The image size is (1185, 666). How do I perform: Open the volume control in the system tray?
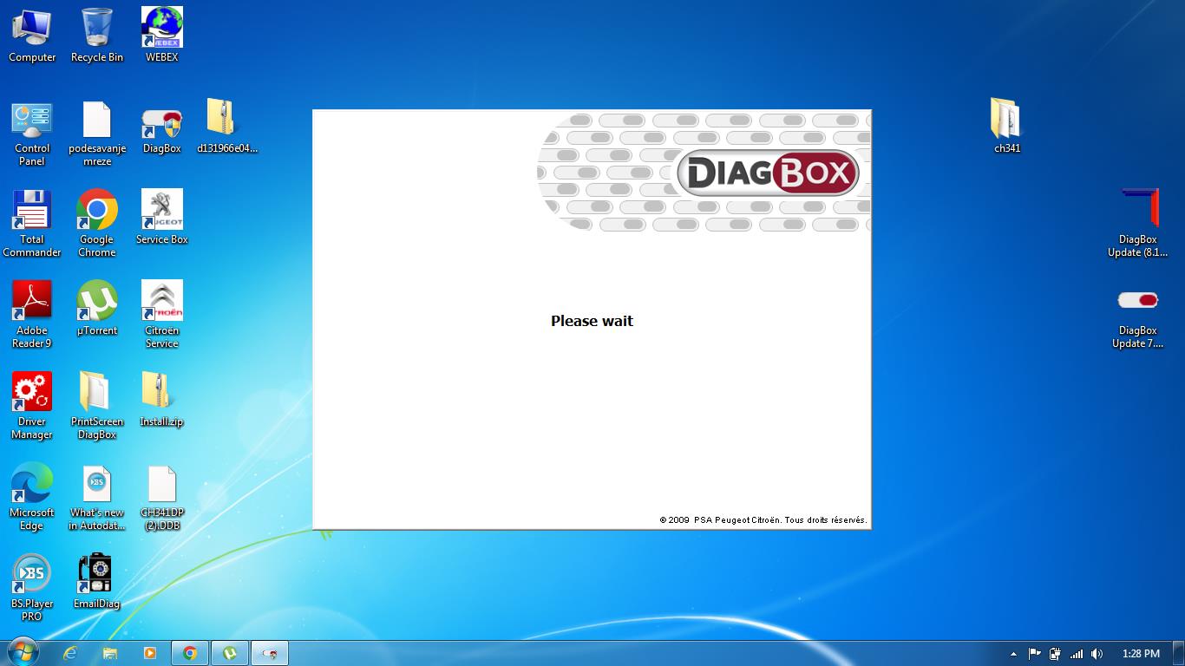coord(1097,654)
